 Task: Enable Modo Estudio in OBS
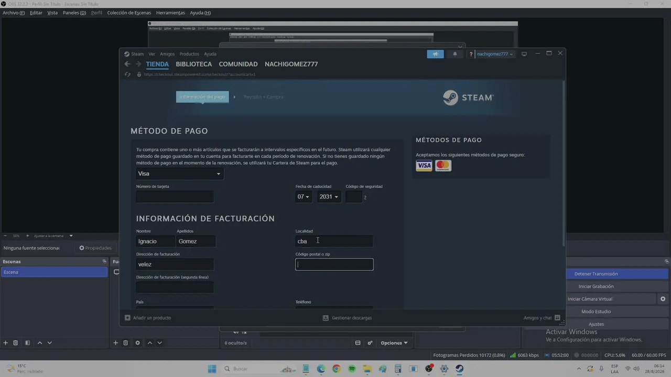pos(596,312)
